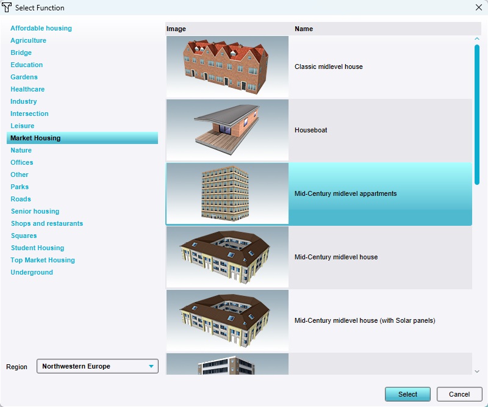Click the Classic midlevel house thumbnail image
Screen dimensions: 488x407
click(x=227, y=67)
